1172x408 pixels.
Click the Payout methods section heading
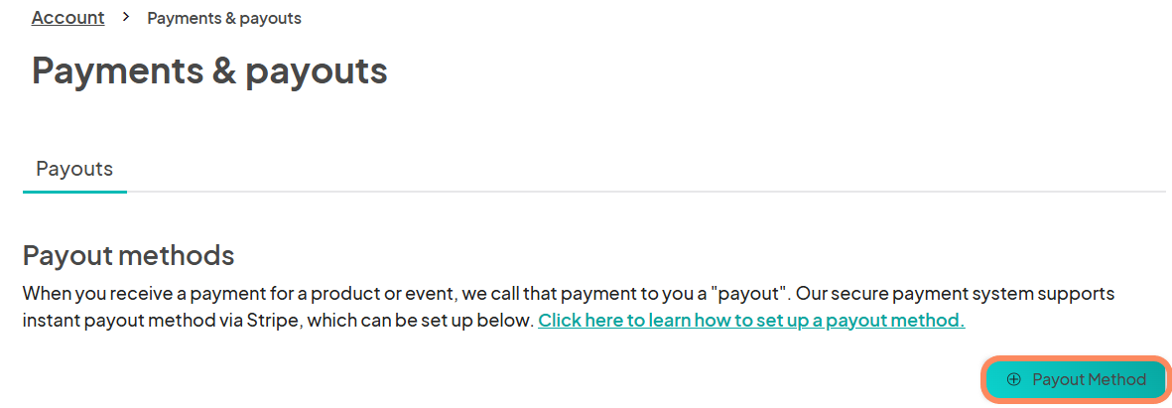click(129, 255)
